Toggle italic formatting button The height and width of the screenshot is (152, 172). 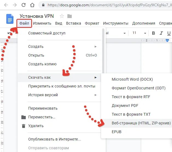click(x=161, y=33)
